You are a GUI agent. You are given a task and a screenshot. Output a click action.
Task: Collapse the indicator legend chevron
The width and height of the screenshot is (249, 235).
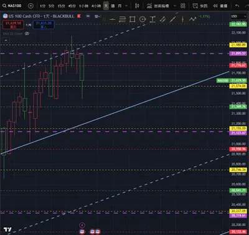tap(6, 41)
